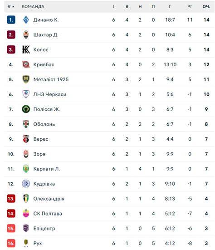Select the Кудрівка table row
Image resolution: width=215 pixels, height=250 pixels.
(109, 184)
